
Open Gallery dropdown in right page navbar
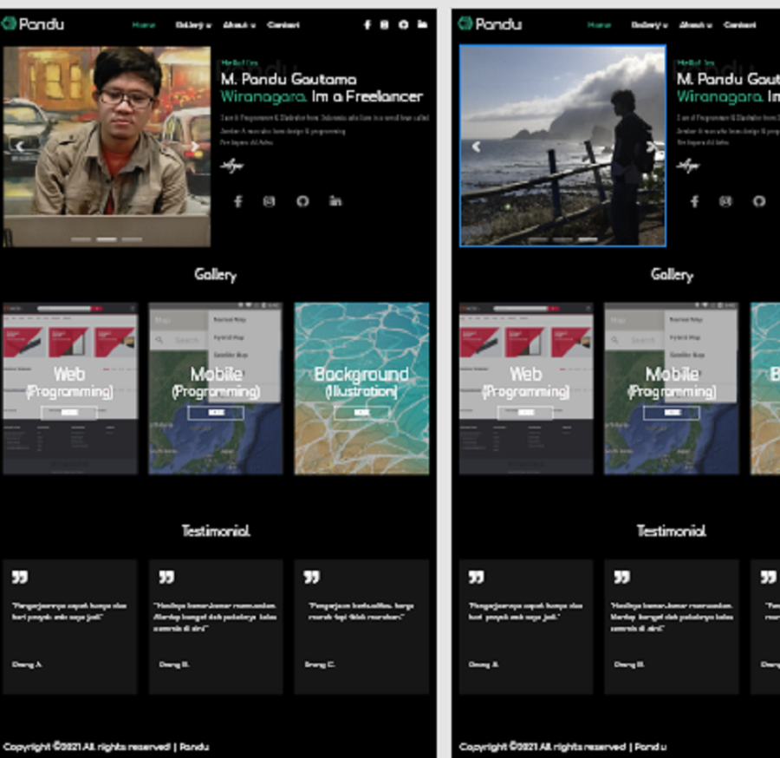coord(649,24)
